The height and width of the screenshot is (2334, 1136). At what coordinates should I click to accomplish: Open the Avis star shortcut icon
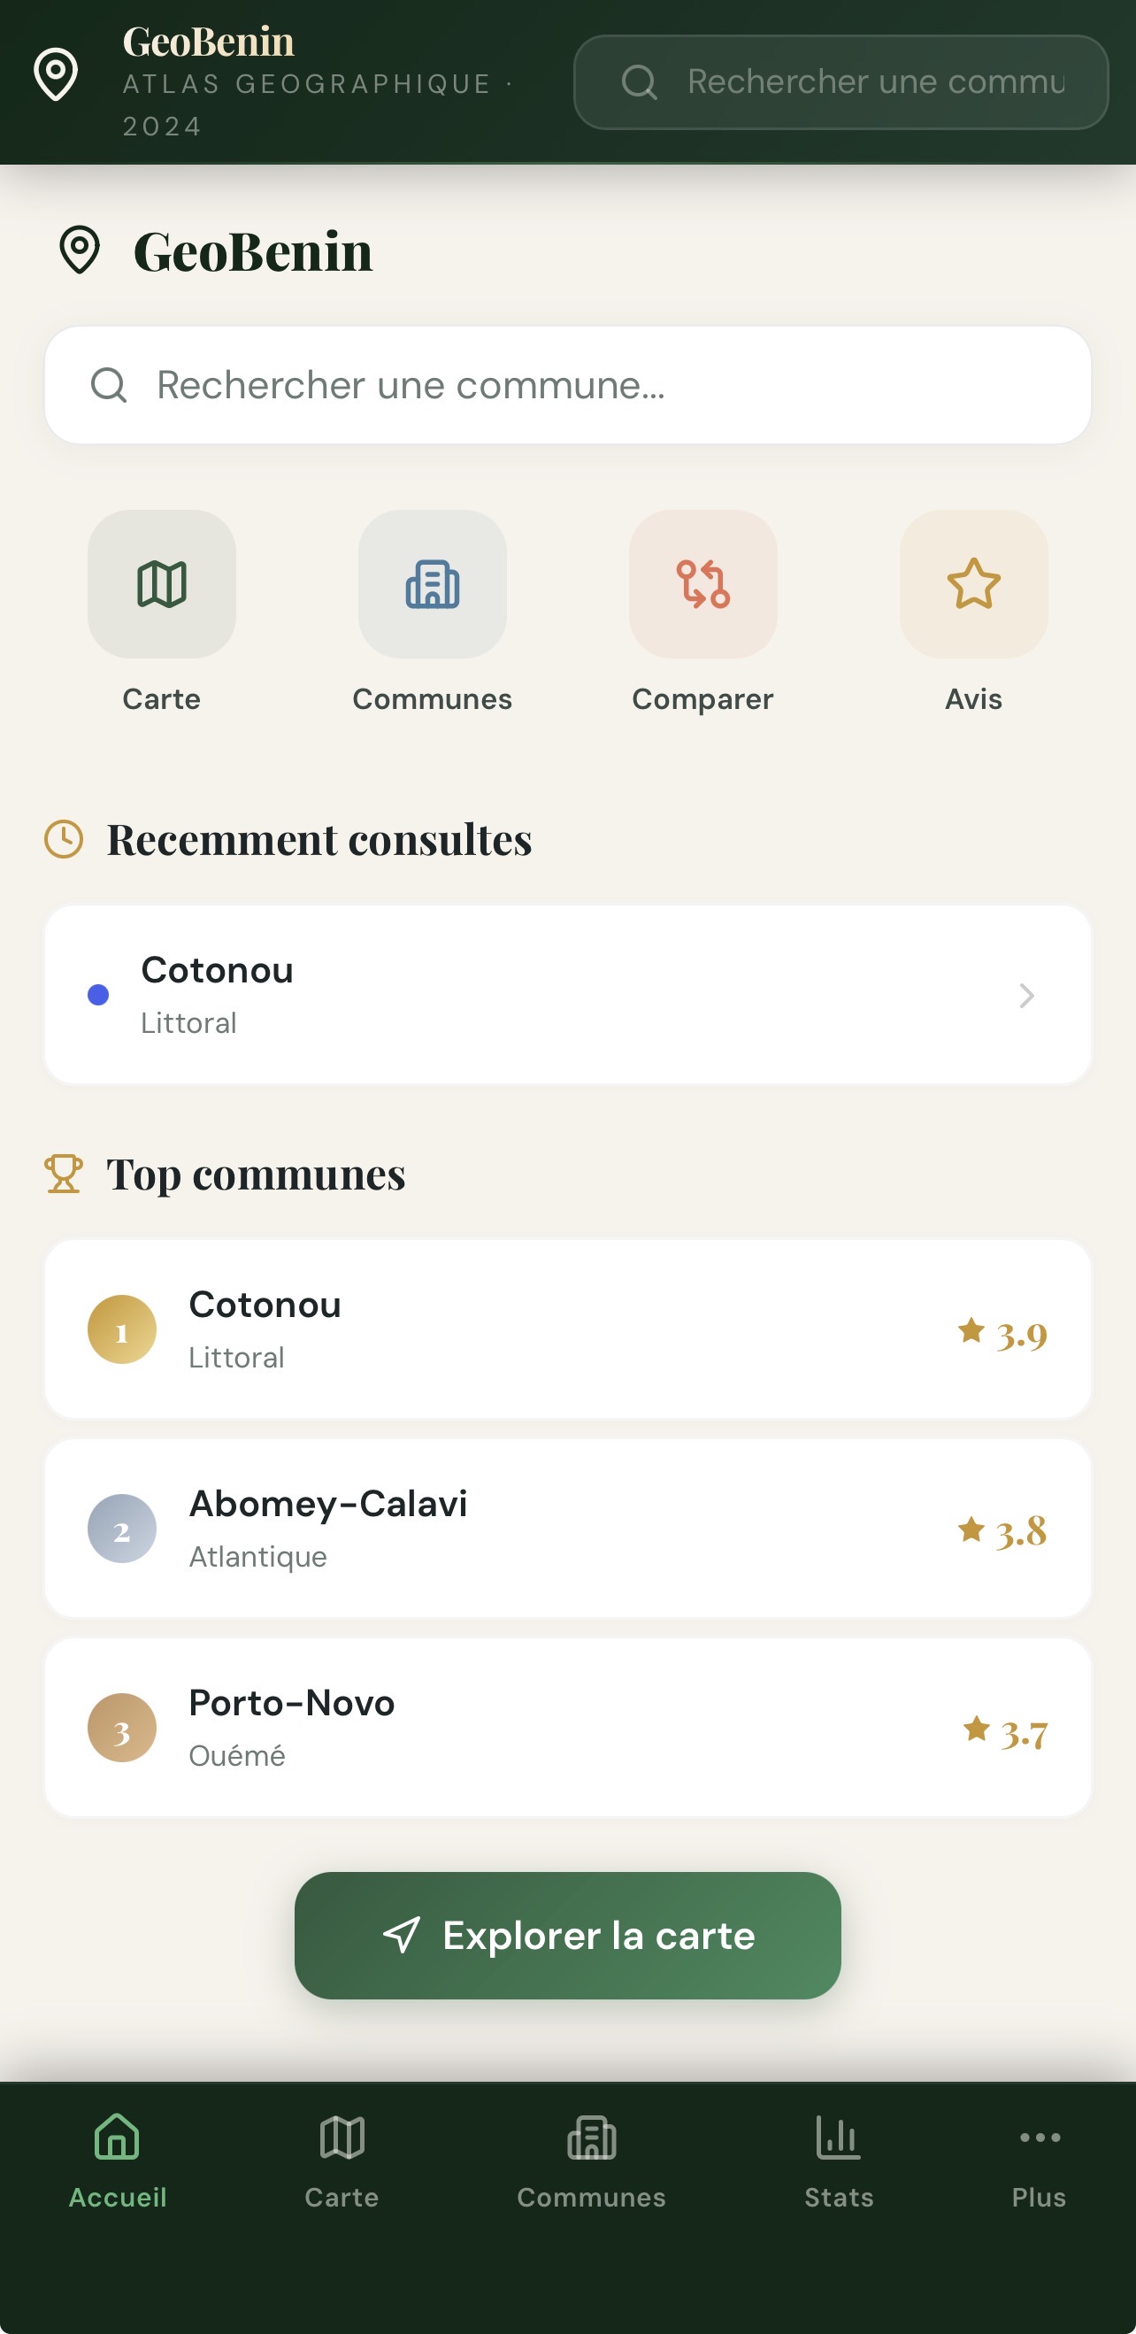point(974,583)
